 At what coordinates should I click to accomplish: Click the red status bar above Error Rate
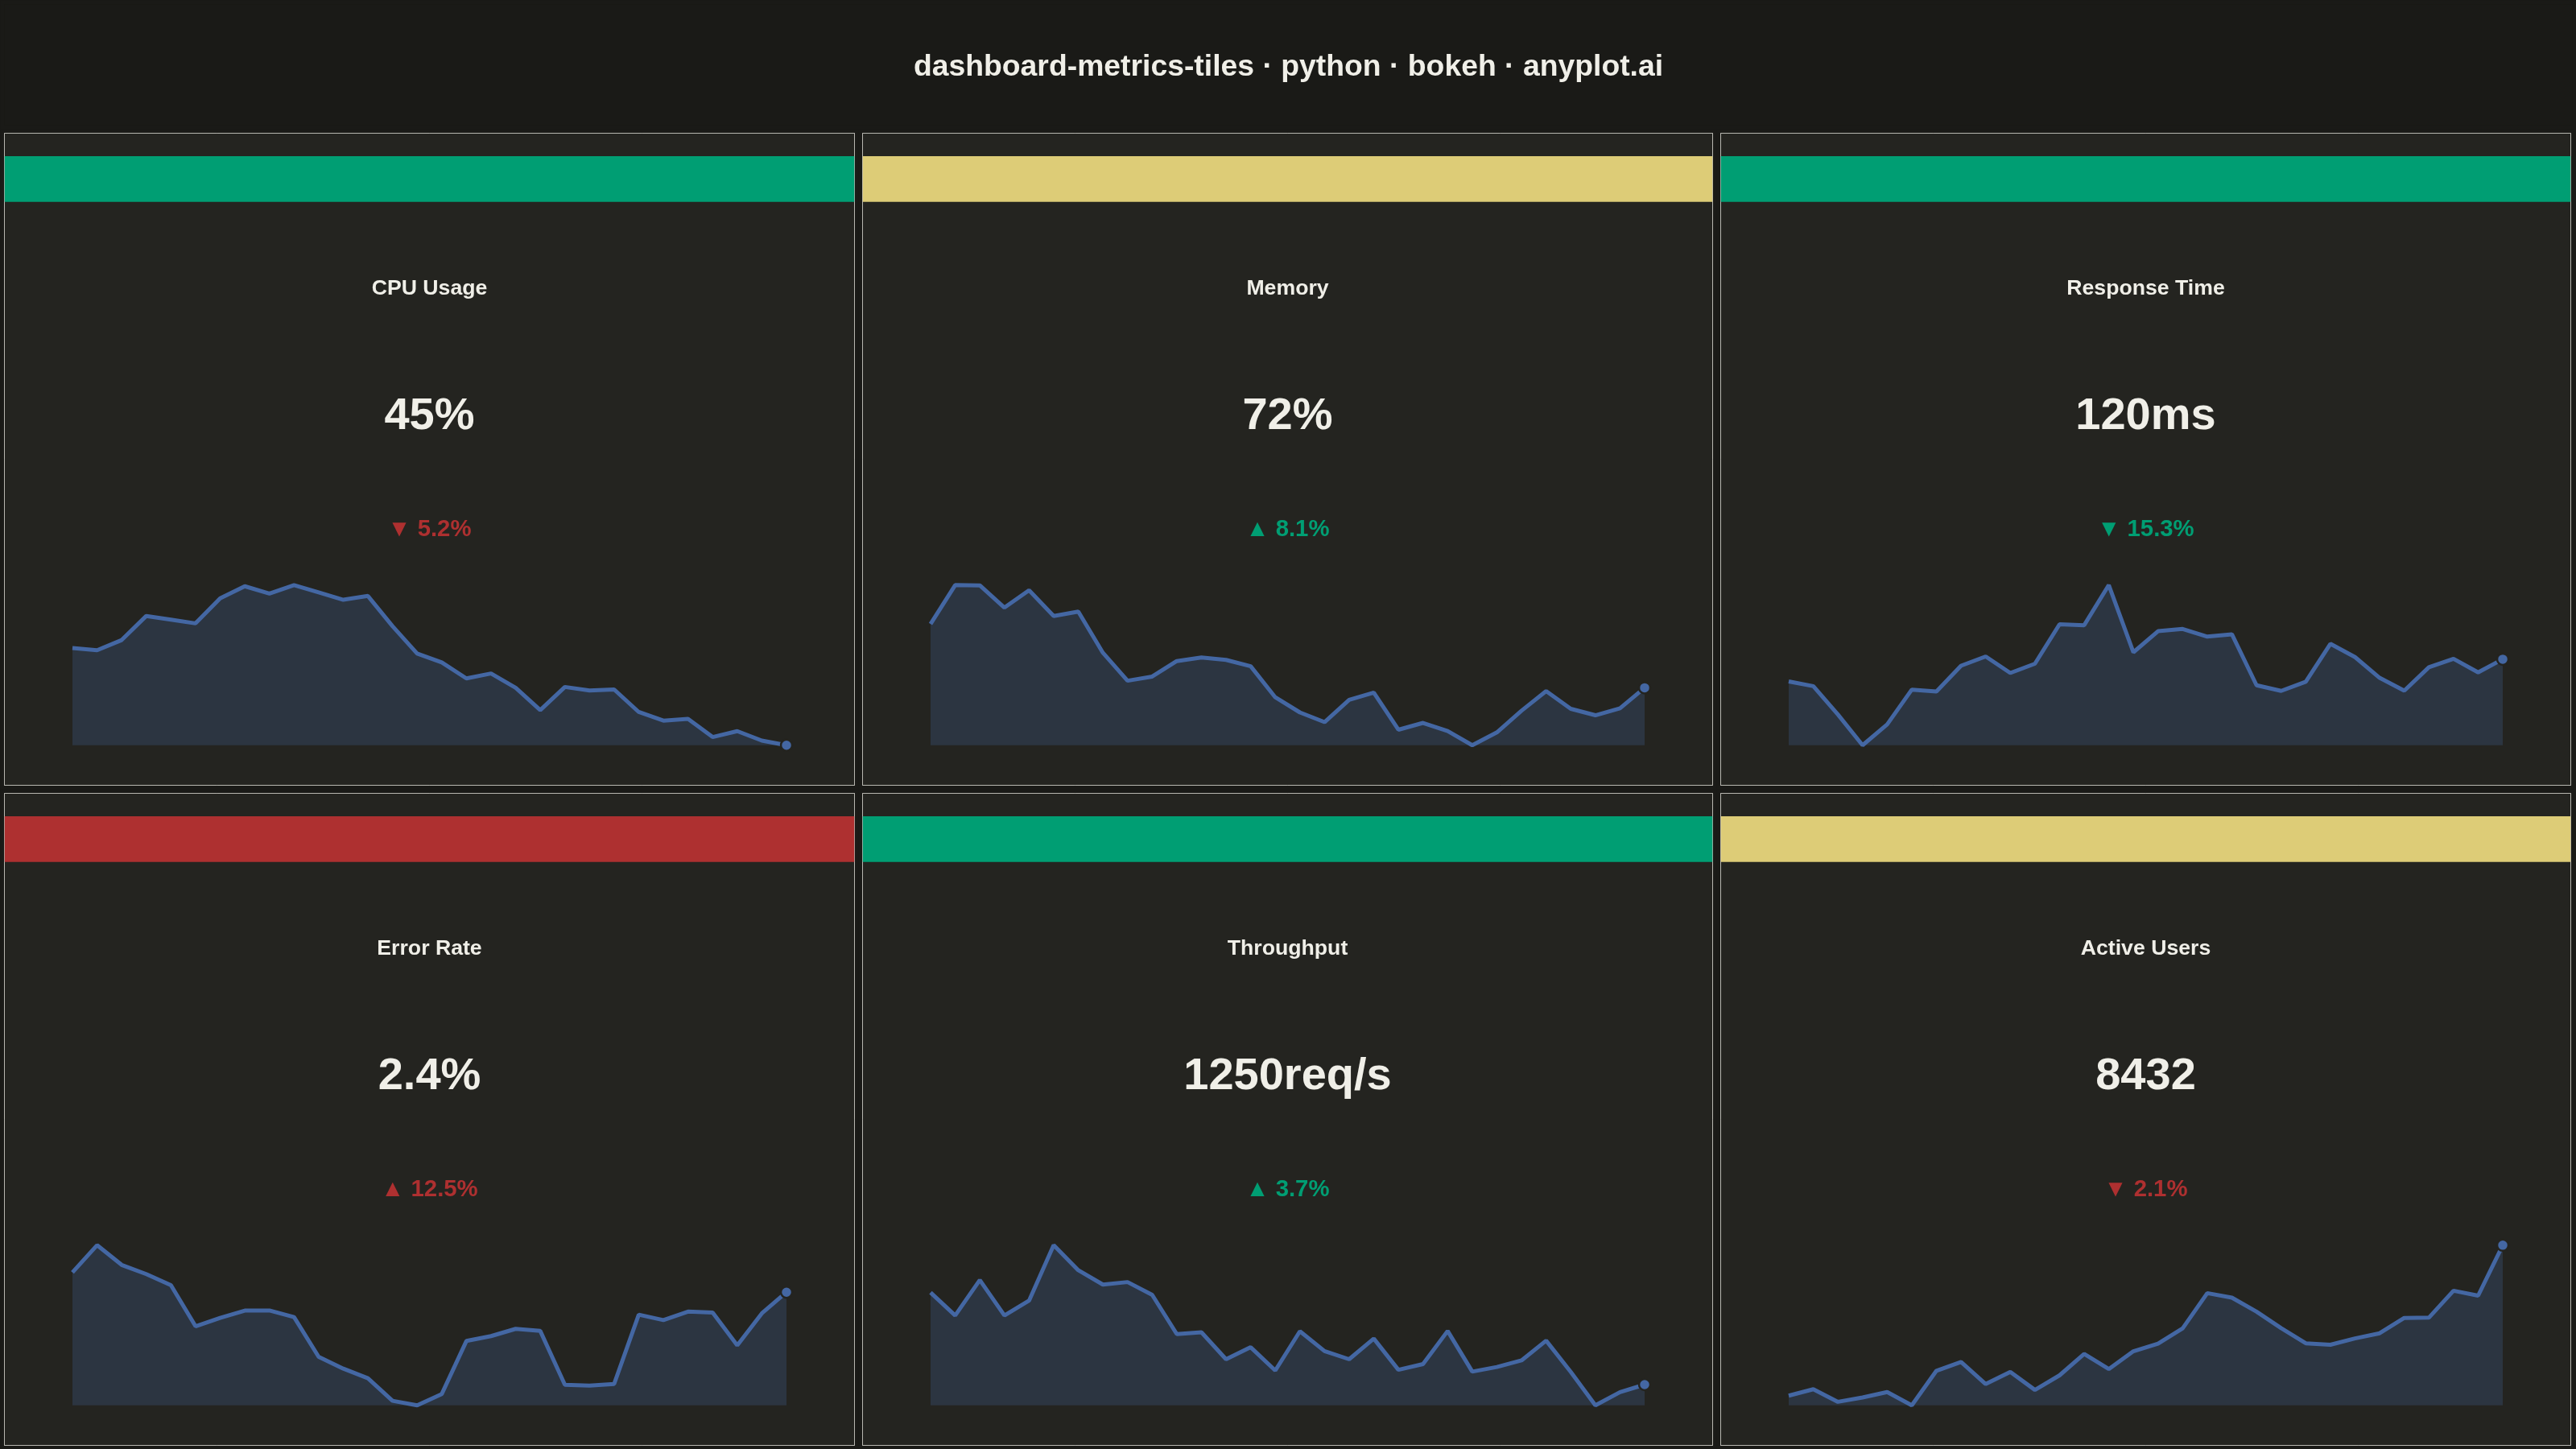pos(429,839)
